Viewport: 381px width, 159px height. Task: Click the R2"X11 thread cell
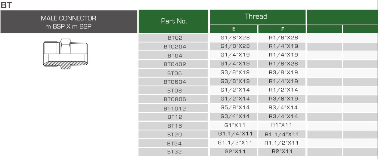coord(282,151)
